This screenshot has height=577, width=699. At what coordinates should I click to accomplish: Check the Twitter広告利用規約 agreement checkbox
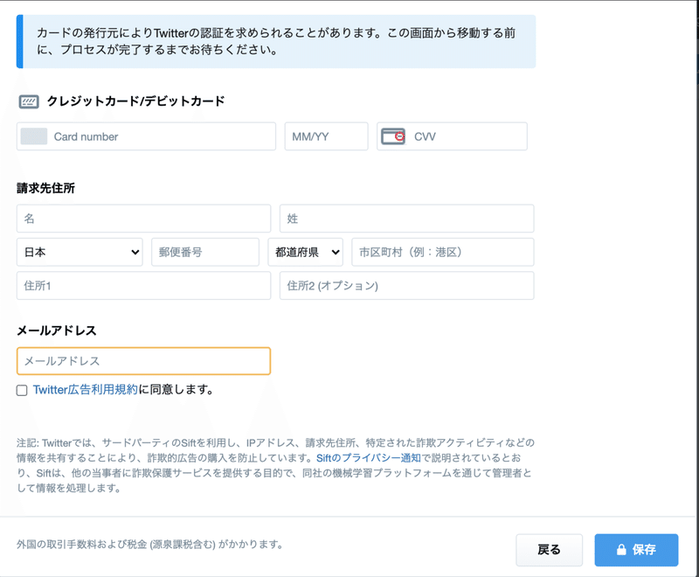click(22, 390)
